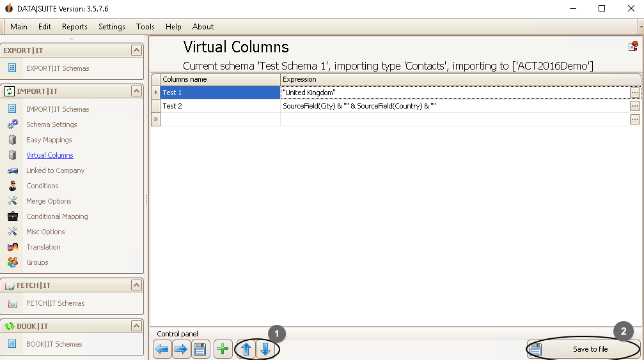The width and height of the screenshot is (644, 360).
Task: Go to Misc Options
Action: tap(45, 232)
